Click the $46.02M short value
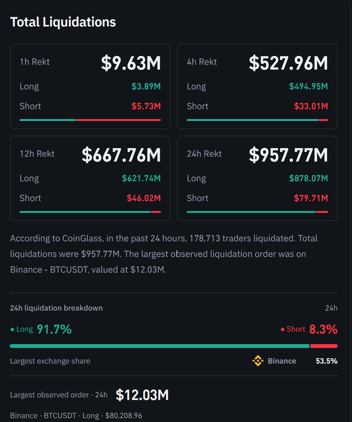The width and height of the screenshot is (352, 422). click(144, 198)
